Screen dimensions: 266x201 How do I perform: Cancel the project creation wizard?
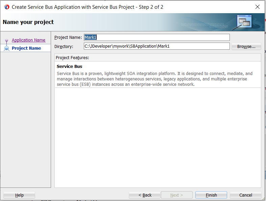click(245, 195)
